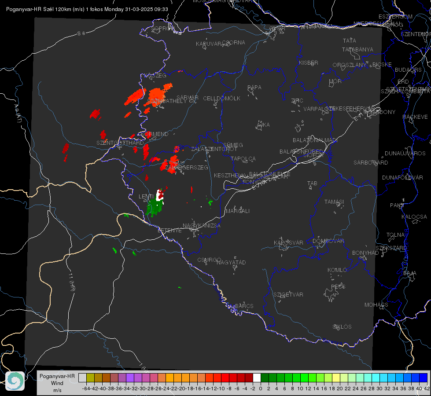Click the SUMEG town label
Screen dimensions: 431x396
(x=233, y=145)
